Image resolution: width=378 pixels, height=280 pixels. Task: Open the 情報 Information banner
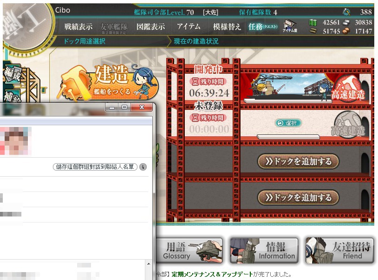pos(264,250)
